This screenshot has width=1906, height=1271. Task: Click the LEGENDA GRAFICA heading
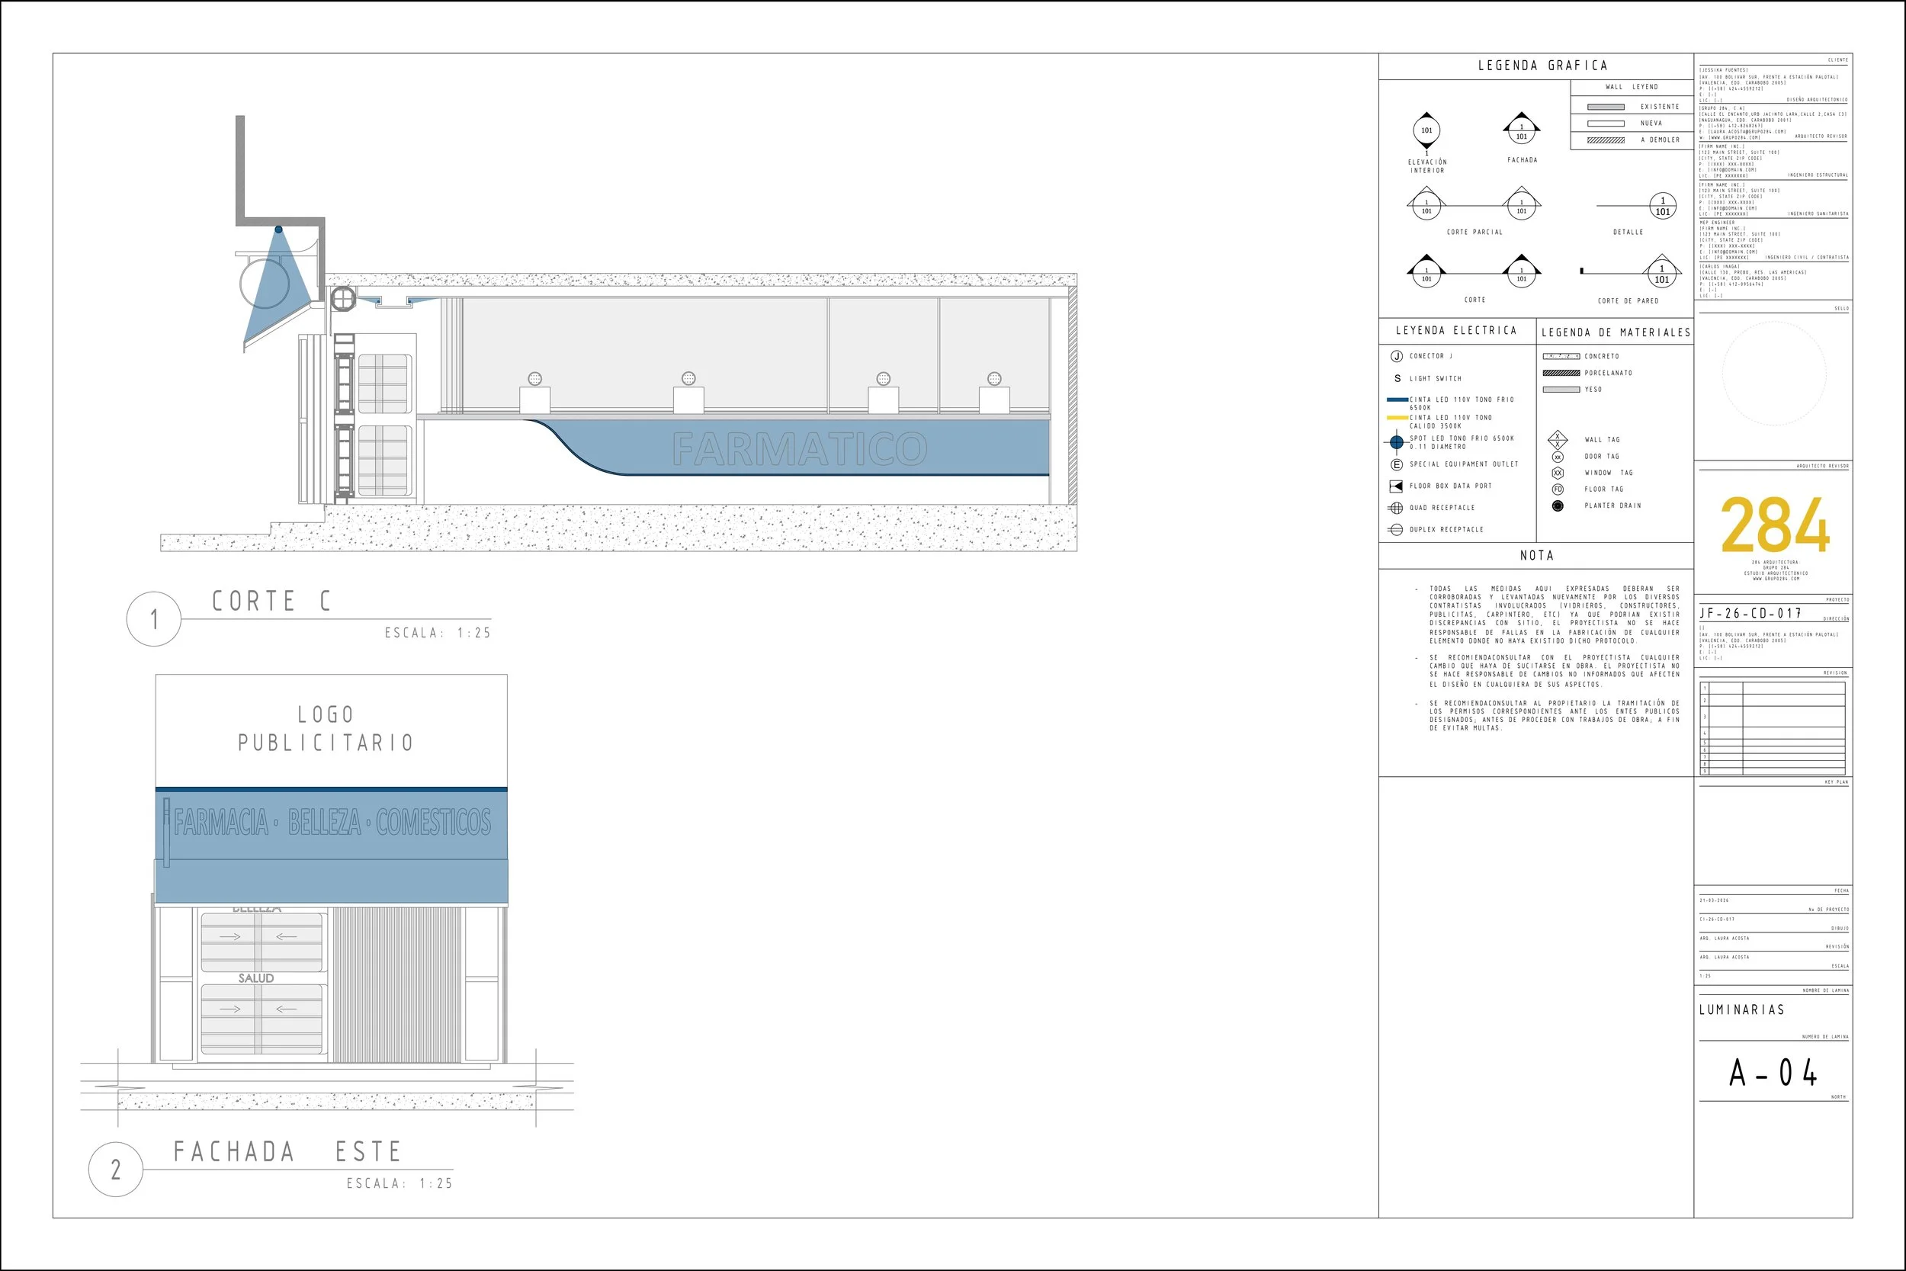tap(1543, 66)
